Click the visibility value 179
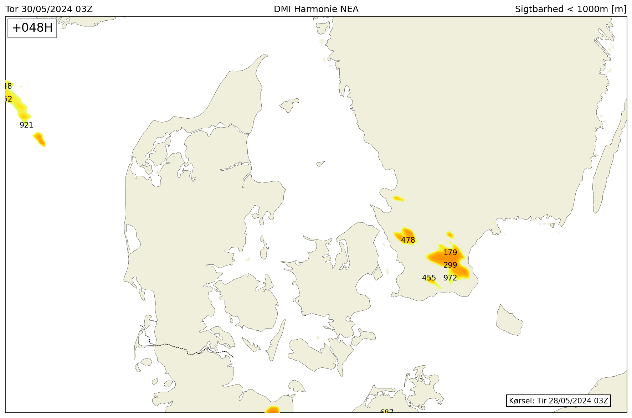This screenshot has width=632, height=418. [x=450, y=253]
